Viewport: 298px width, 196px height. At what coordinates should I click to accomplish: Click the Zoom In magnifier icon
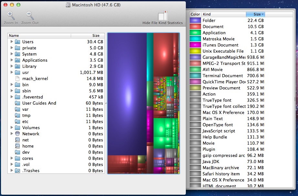point(11,15)
